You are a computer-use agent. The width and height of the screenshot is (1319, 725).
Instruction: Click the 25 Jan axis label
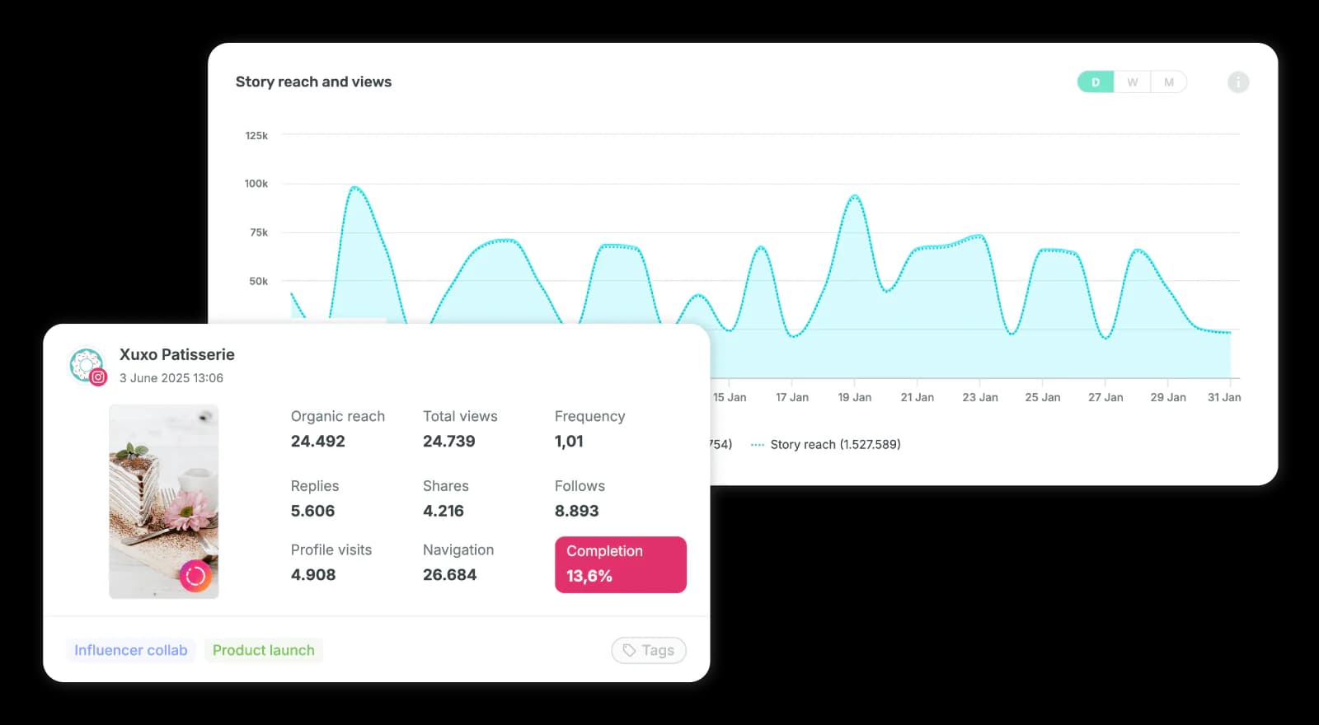pyautogui.click(x=1043, y=397)
